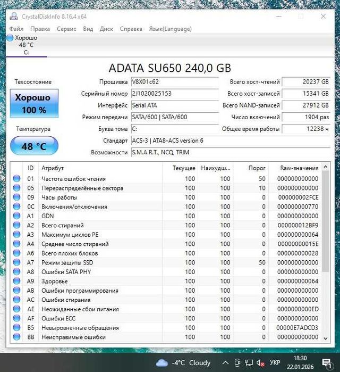This screenshot has width=340, height=372.
Task: Click status circle for Максимум циклов PE
Action: [16, 234]
